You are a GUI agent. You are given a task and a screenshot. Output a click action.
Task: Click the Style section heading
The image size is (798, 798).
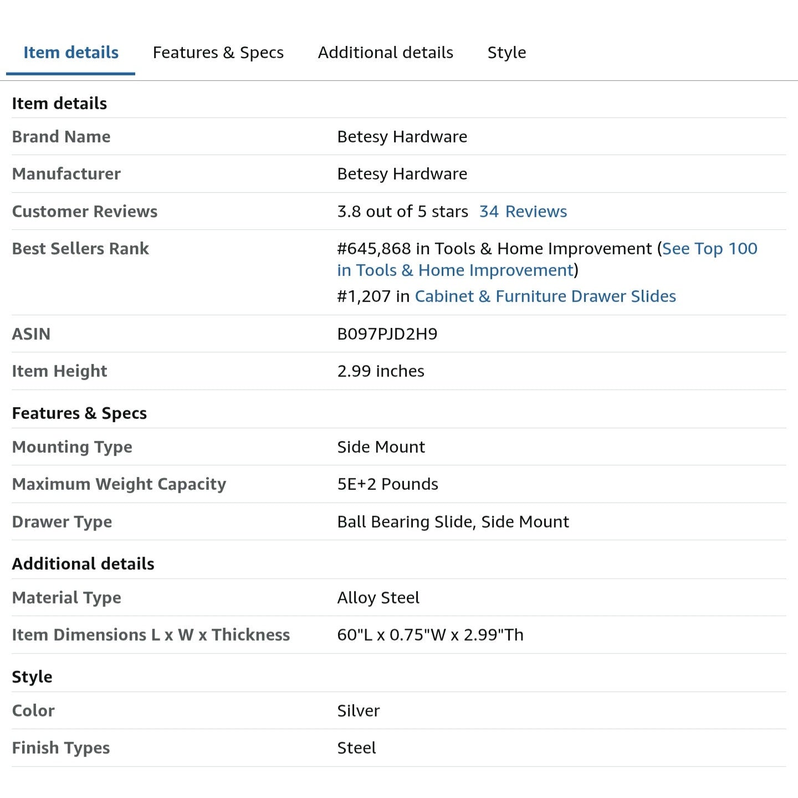[32, 677]
